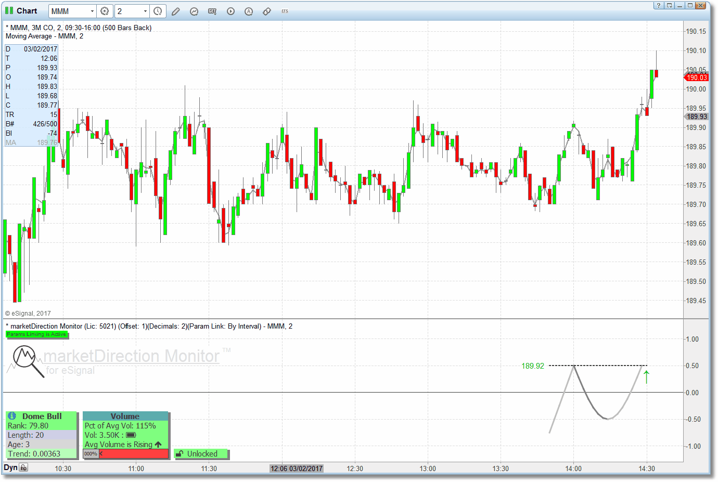Click the -0.50 monitor scale label
The image size is (718, 482).
click(692, 419)
